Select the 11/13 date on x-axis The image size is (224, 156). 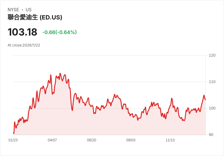pos(170,140)
